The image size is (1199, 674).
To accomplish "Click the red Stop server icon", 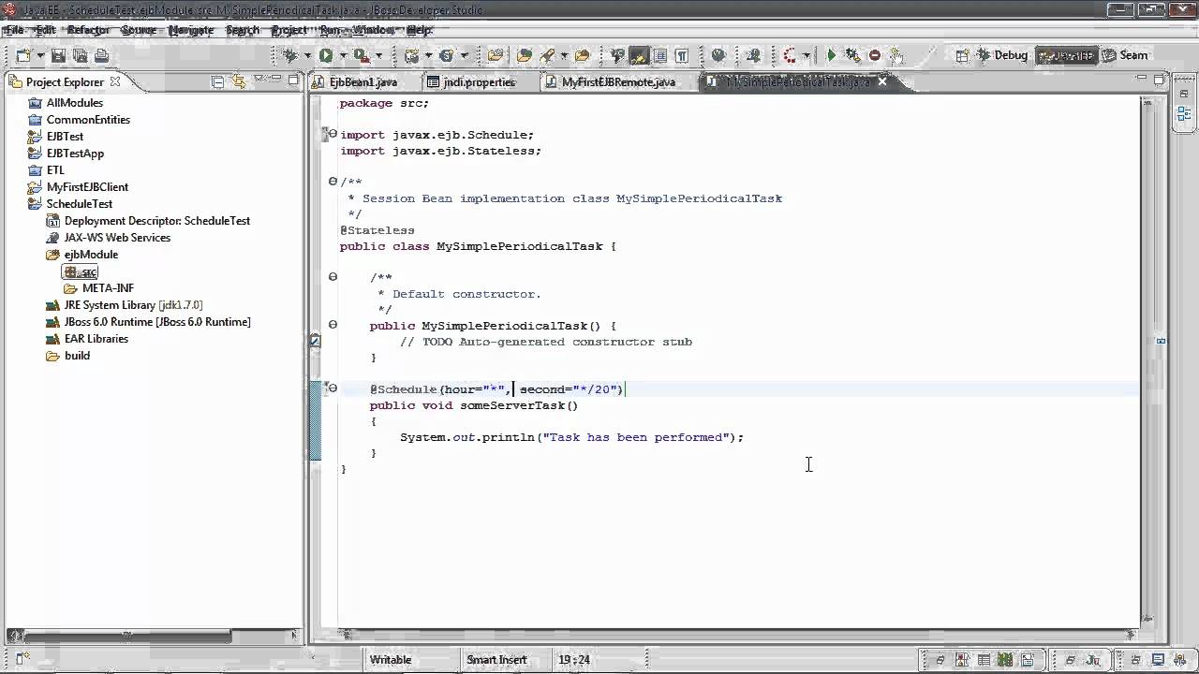I will pyautogui.click(x=875, y=56).
